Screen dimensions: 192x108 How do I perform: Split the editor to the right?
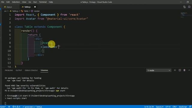189,7
